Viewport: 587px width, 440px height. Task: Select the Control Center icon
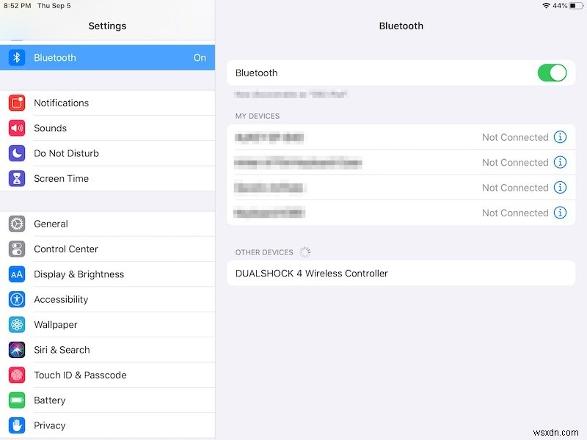pyautogui.click(x=16, y=249)
